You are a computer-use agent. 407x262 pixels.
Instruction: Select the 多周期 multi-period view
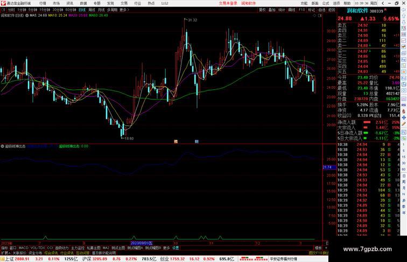coord(112,10)
